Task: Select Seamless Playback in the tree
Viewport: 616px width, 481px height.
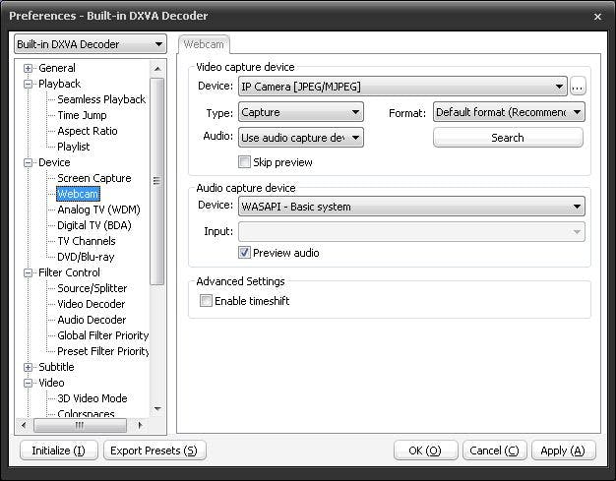Action: coord(101,99)
